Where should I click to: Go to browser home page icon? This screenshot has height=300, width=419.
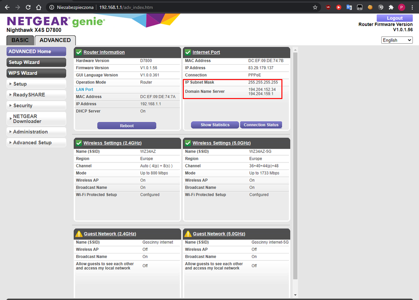(39, 7)
